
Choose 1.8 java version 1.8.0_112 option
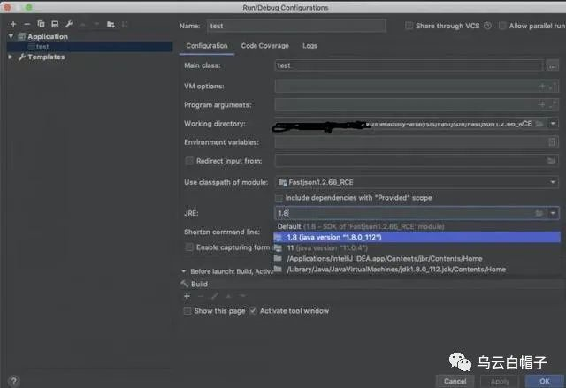(x=417, y=237)
